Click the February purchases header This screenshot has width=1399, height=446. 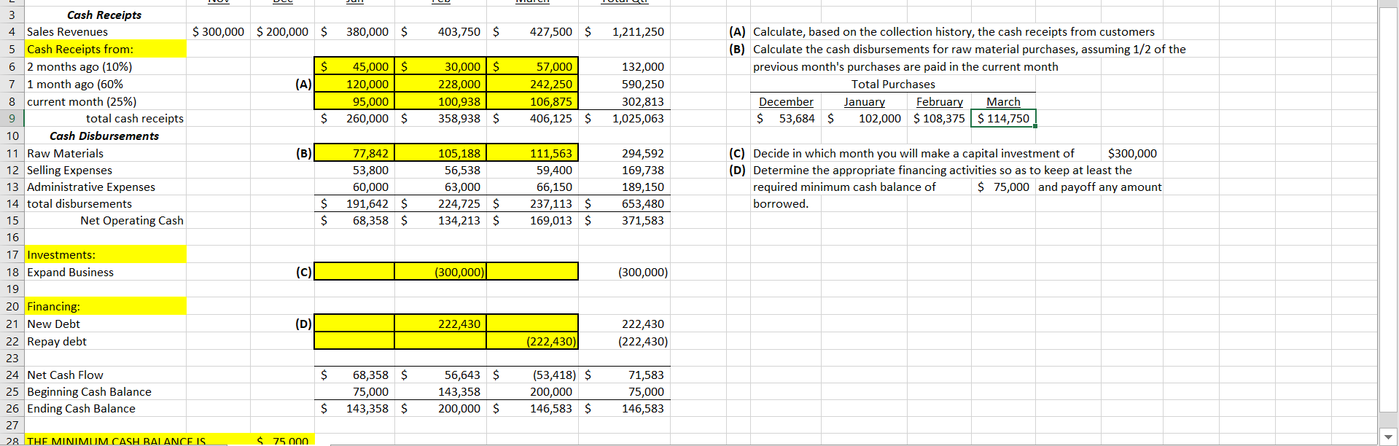[x=939, y=101]
